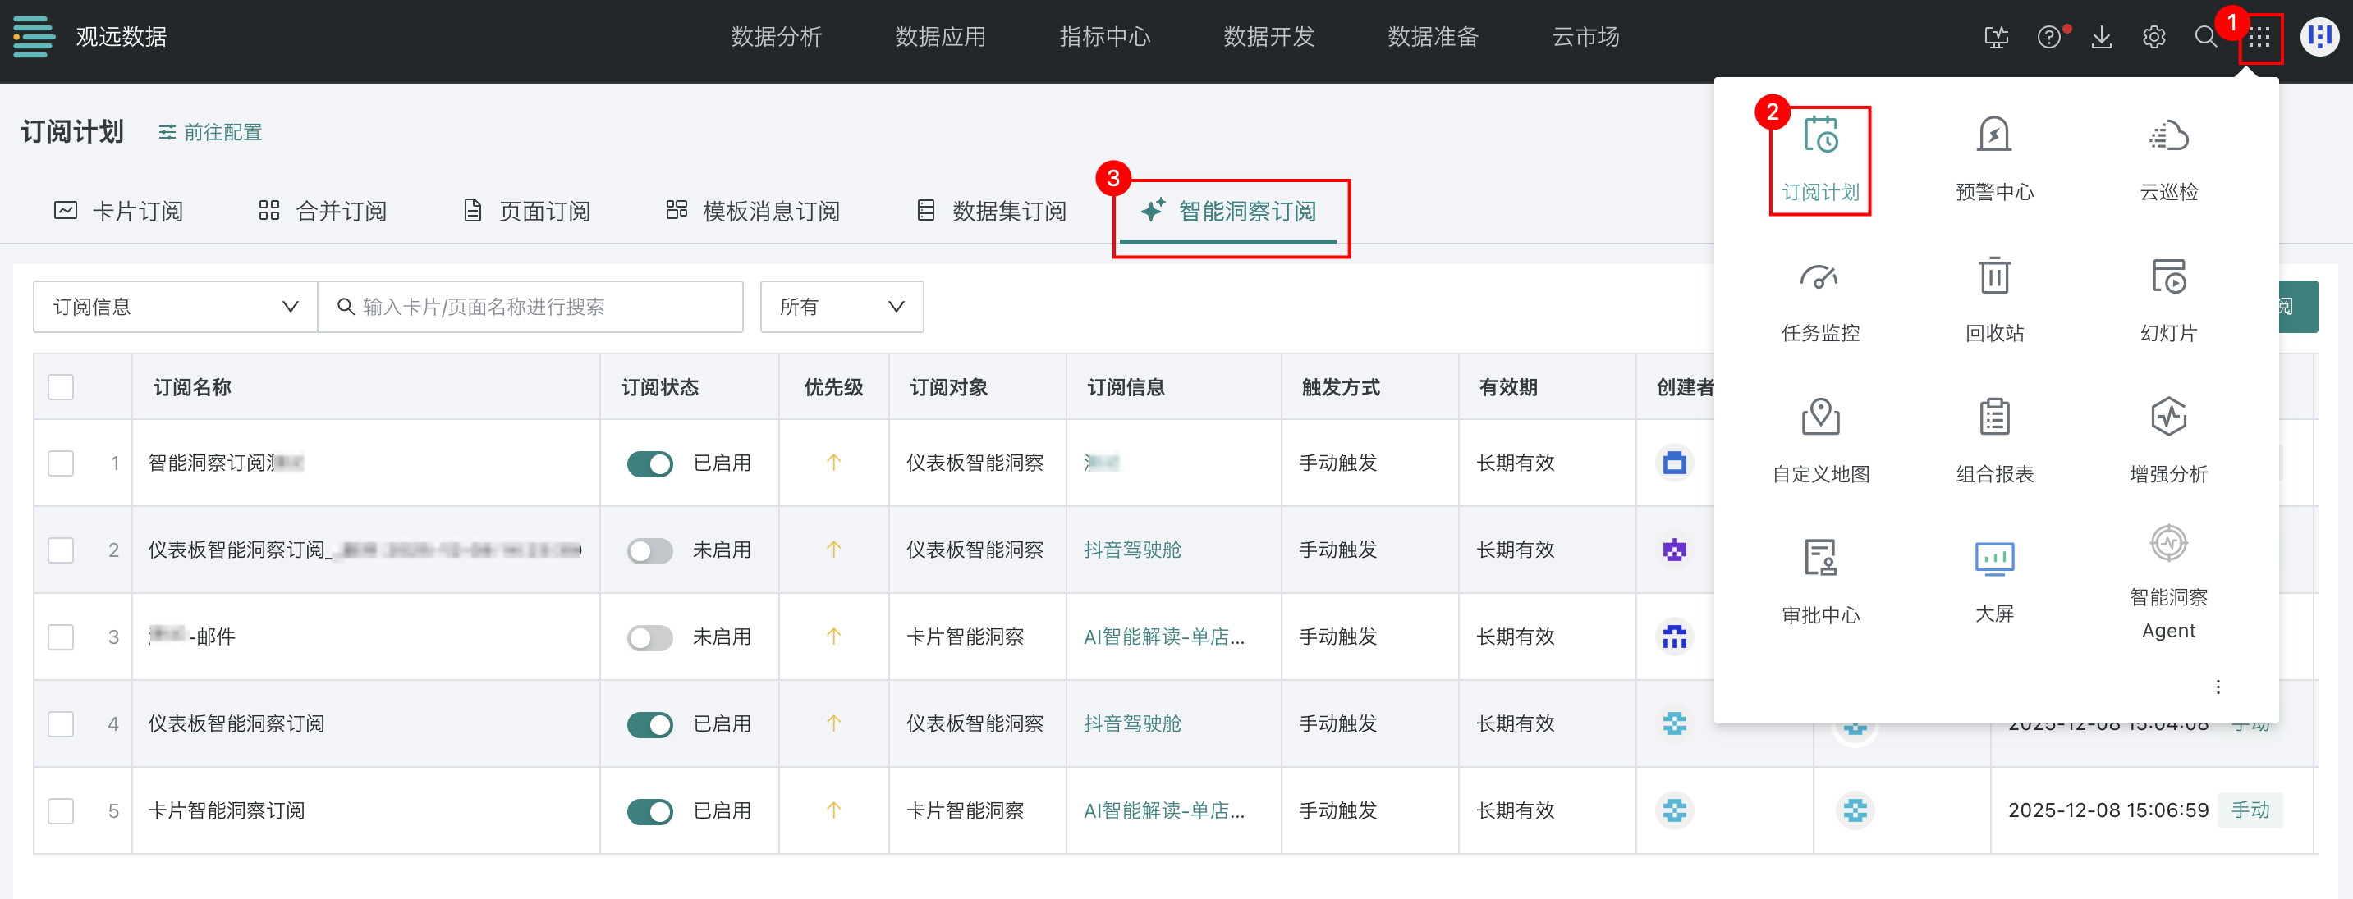This screenshot has height=899, width=2353.
Task: Check the select-all checkbox in table header
Action: point(62,387)
